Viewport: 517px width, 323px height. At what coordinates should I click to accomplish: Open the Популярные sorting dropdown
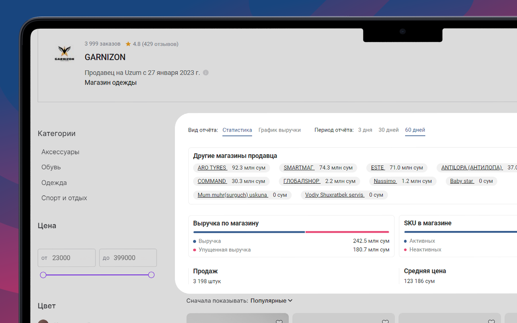(x=271, y=301)
